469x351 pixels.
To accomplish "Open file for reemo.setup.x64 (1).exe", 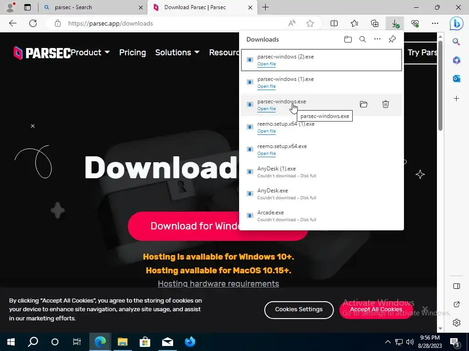I will [267, 131].
